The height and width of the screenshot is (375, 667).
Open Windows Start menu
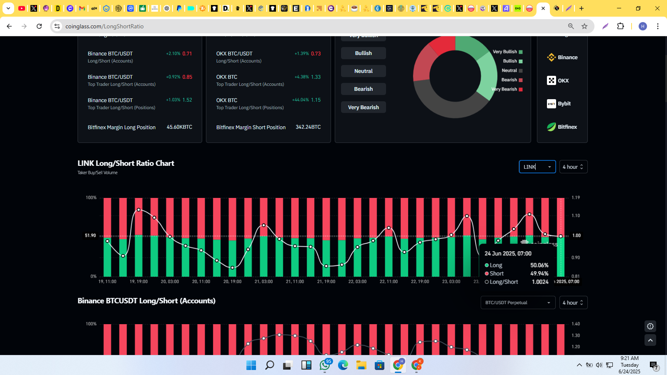251,365
